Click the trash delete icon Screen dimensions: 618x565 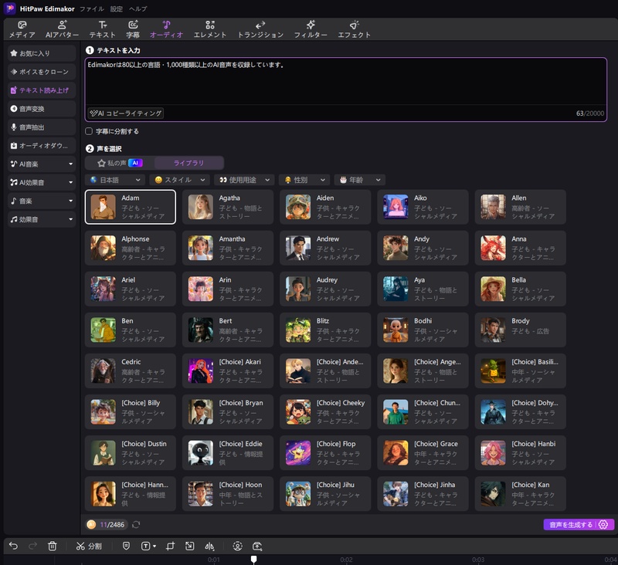(52, 546)
